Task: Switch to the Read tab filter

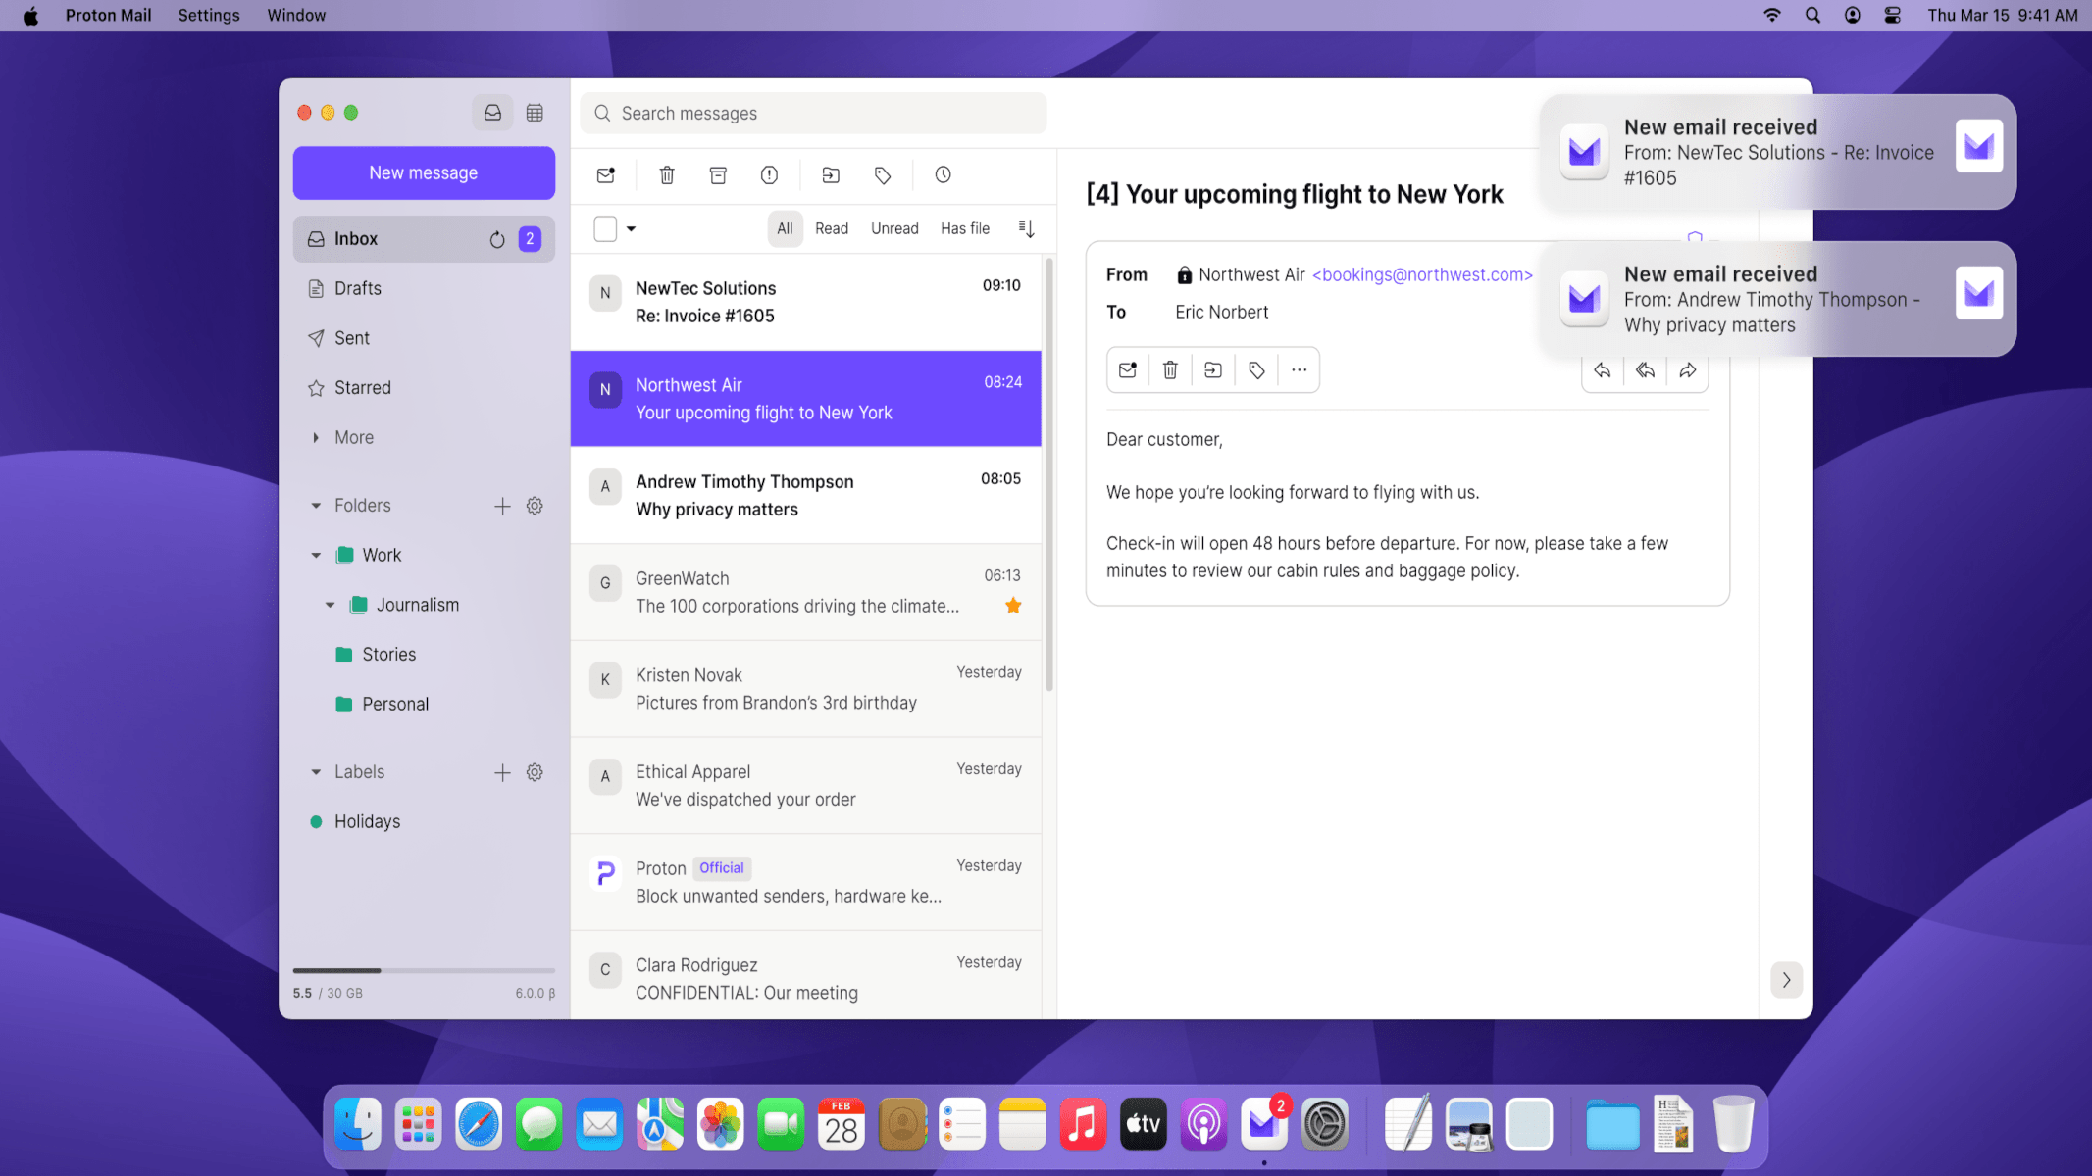Action: (x=831, y=227)
